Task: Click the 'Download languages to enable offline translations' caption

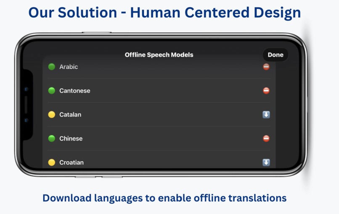Action: (x=164, y=198)
